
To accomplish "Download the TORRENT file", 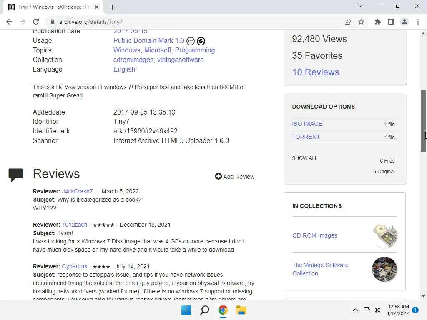I will [306, 137].
